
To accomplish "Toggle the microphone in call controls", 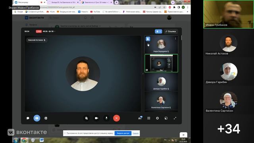I will pos(106,118).
